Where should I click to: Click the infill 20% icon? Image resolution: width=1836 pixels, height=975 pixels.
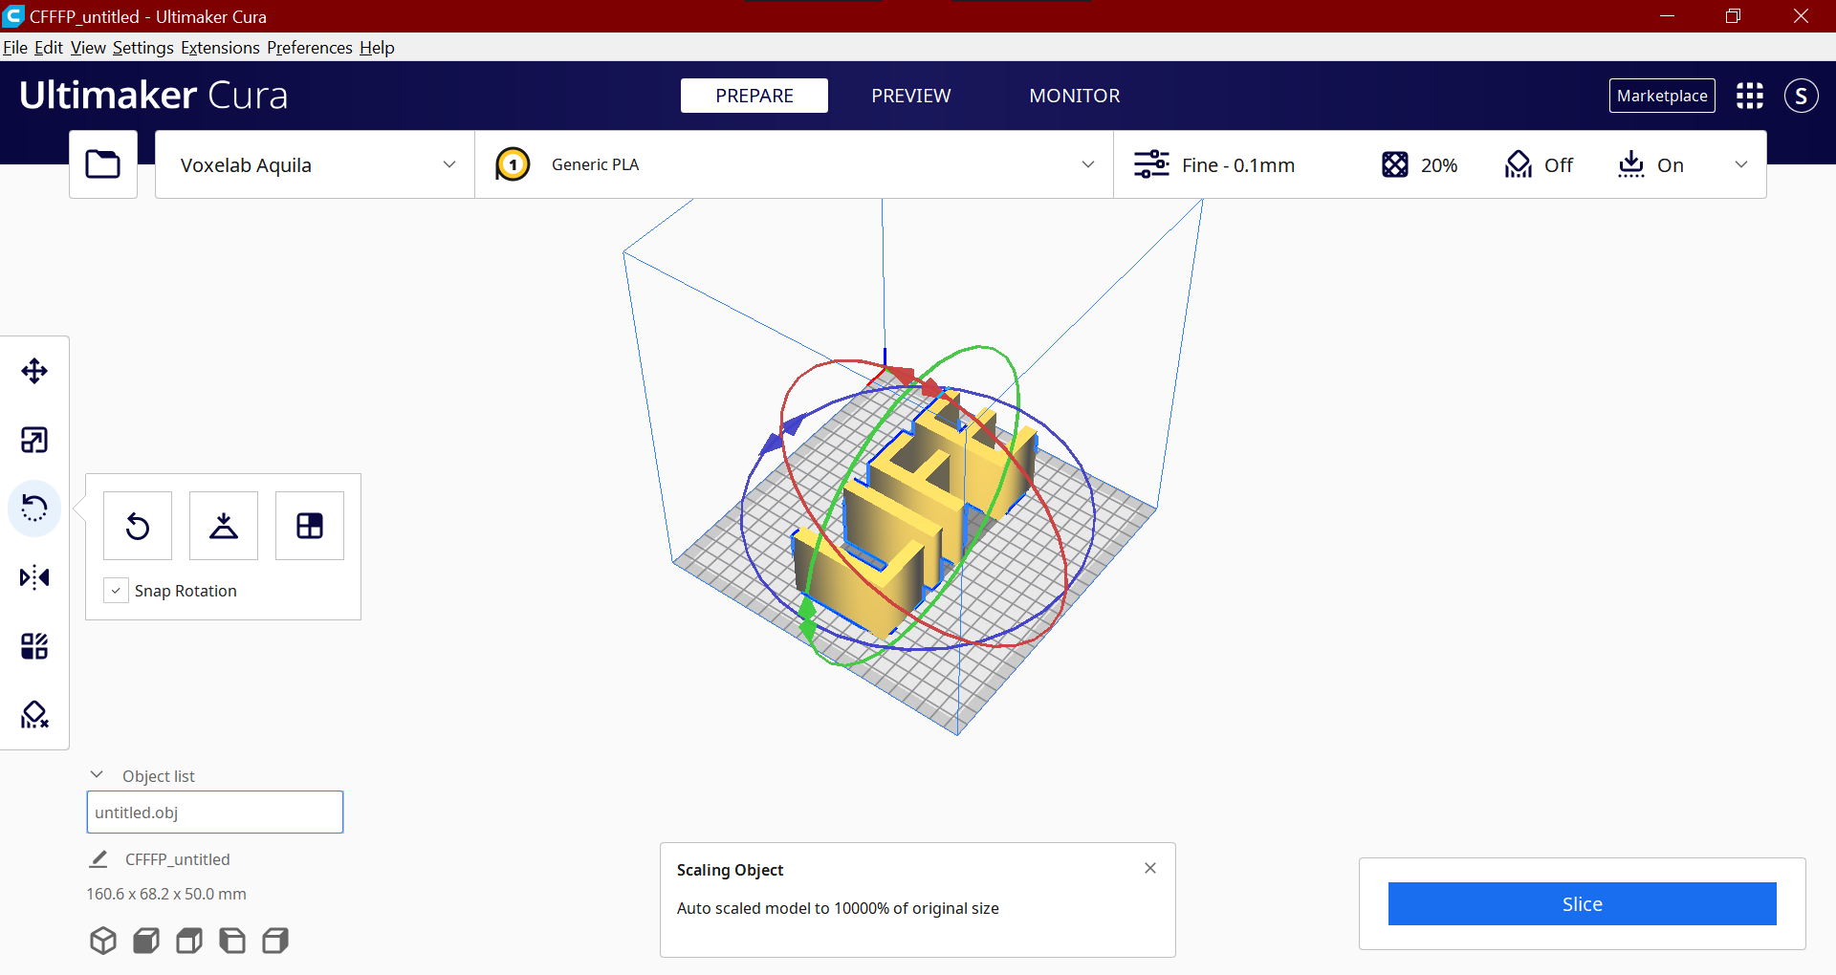point(1395,164)
